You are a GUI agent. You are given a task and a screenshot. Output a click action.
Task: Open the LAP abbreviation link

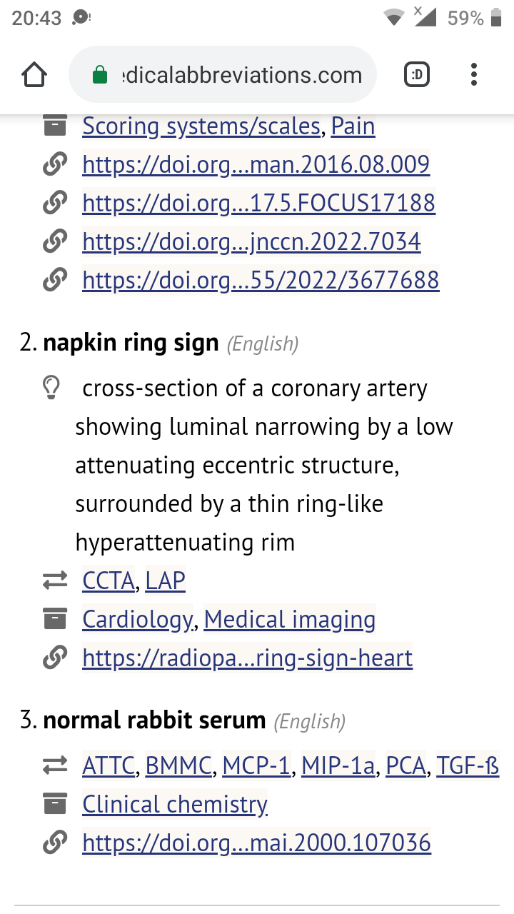(165, 581)
